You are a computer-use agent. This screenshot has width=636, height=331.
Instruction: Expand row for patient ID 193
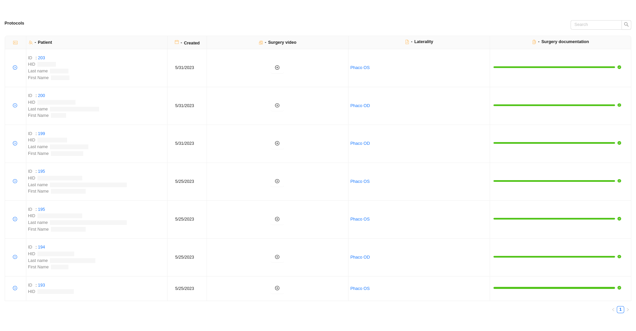click(x=15, y=288)
